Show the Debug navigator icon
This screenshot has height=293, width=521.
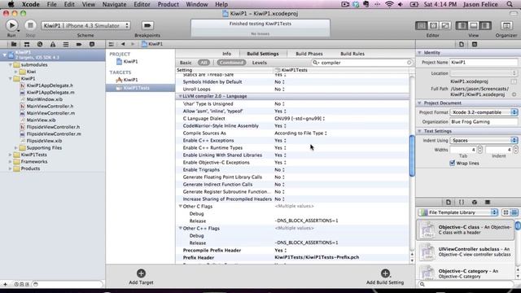(x=66, y=44)
